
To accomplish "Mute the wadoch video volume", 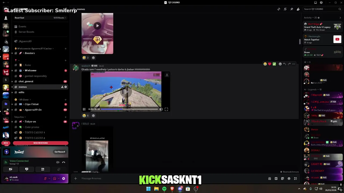I will [161, 109].
